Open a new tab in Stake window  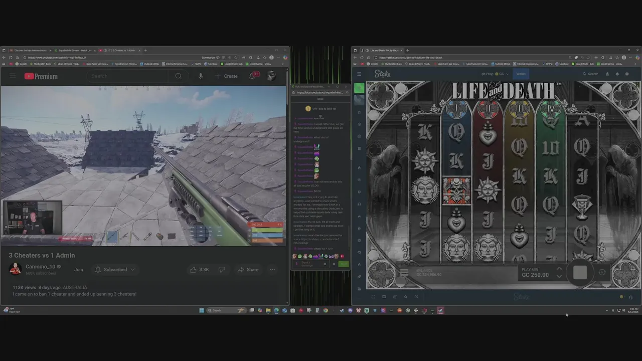(x=407, y=50)
